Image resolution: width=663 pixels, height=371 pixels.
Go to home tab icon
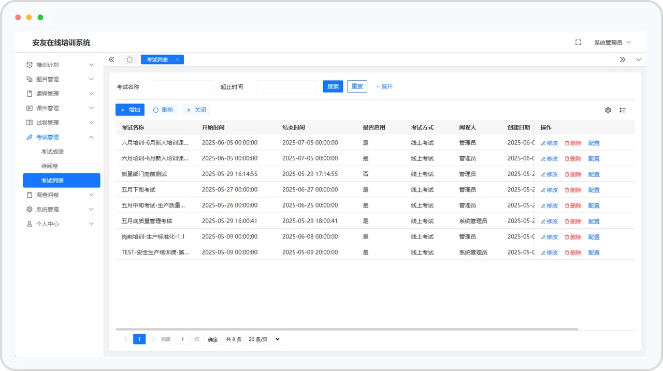129,60
